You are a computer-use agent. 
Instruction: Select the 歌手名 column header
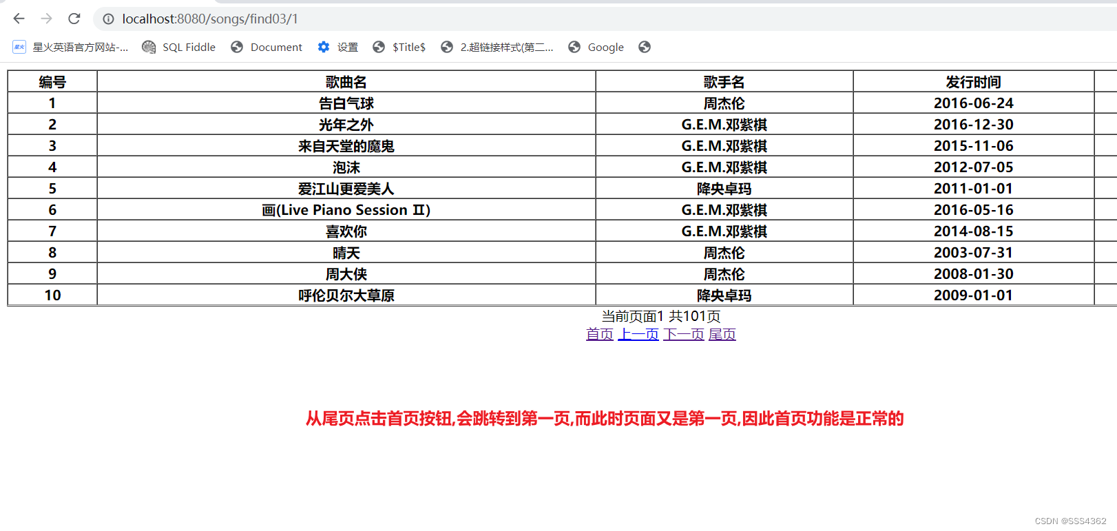point(724,82)
